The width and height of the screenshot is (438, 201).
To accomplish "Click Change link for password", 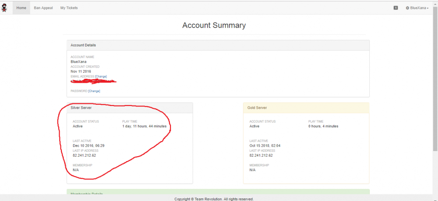I will pos(94,91).
